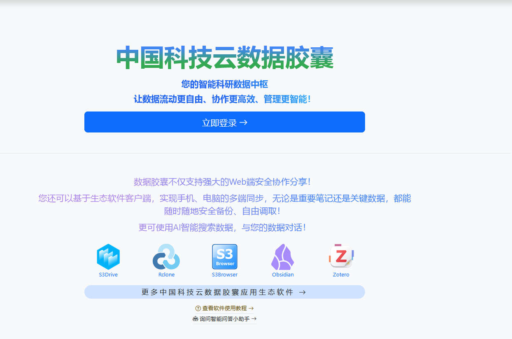The width and height of the screenshot is (512, 339).
Task: Click the 让数据流动更自由 slogan text
Action: [x=222, y=99]
